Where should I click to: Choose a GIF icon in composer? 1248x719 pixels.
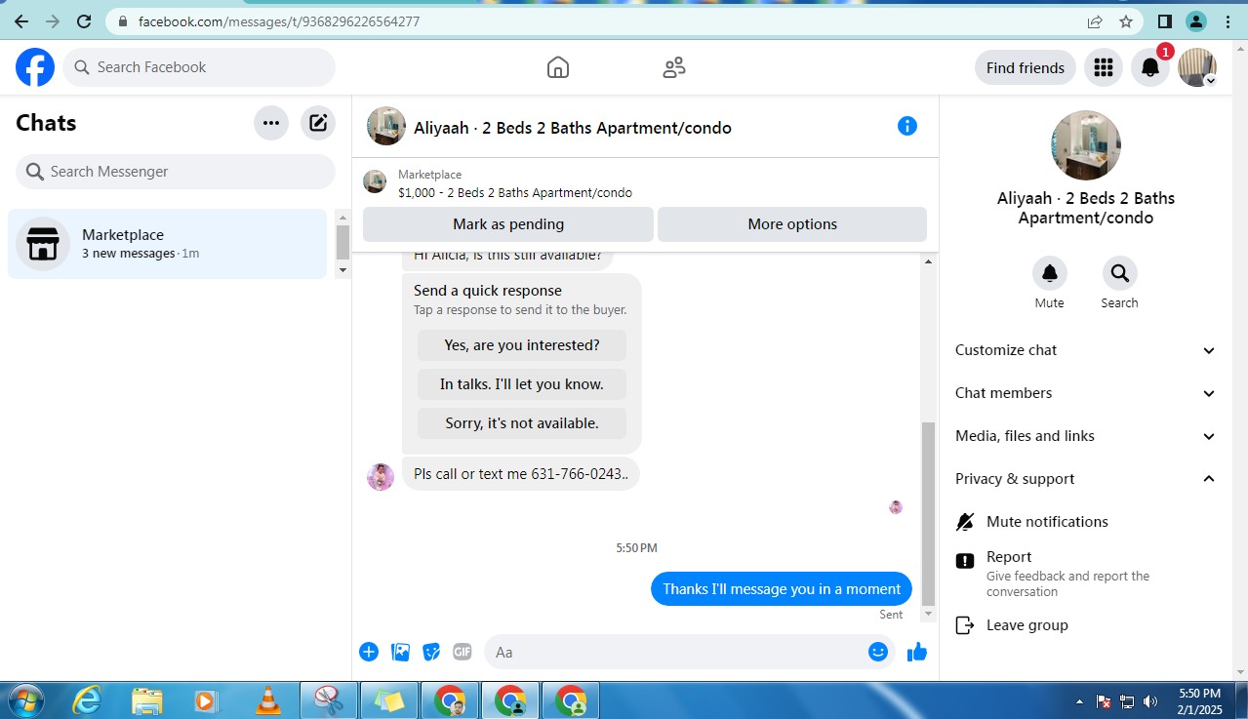pyautogui.click(x=463, y=652)
